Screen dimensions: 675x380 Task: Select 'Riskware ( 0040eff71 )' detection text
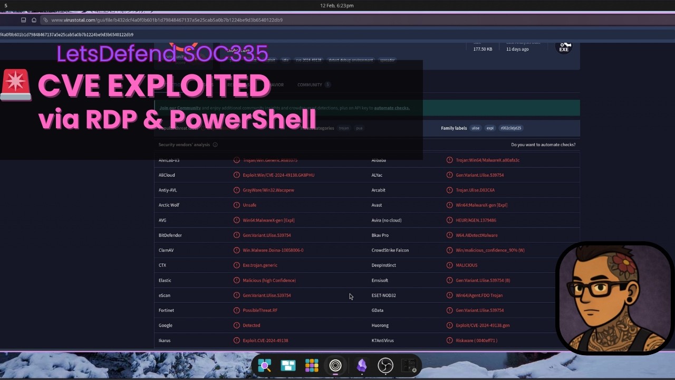[476, 340]
